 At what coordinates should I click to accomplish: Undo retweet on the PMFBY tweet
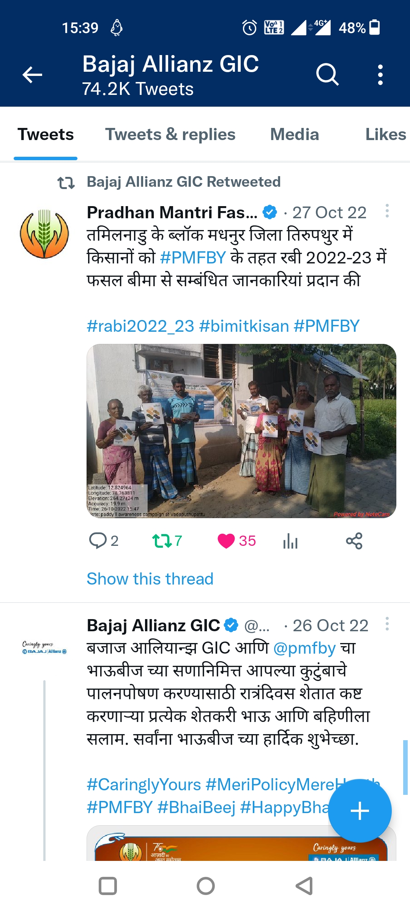(162, 541)
